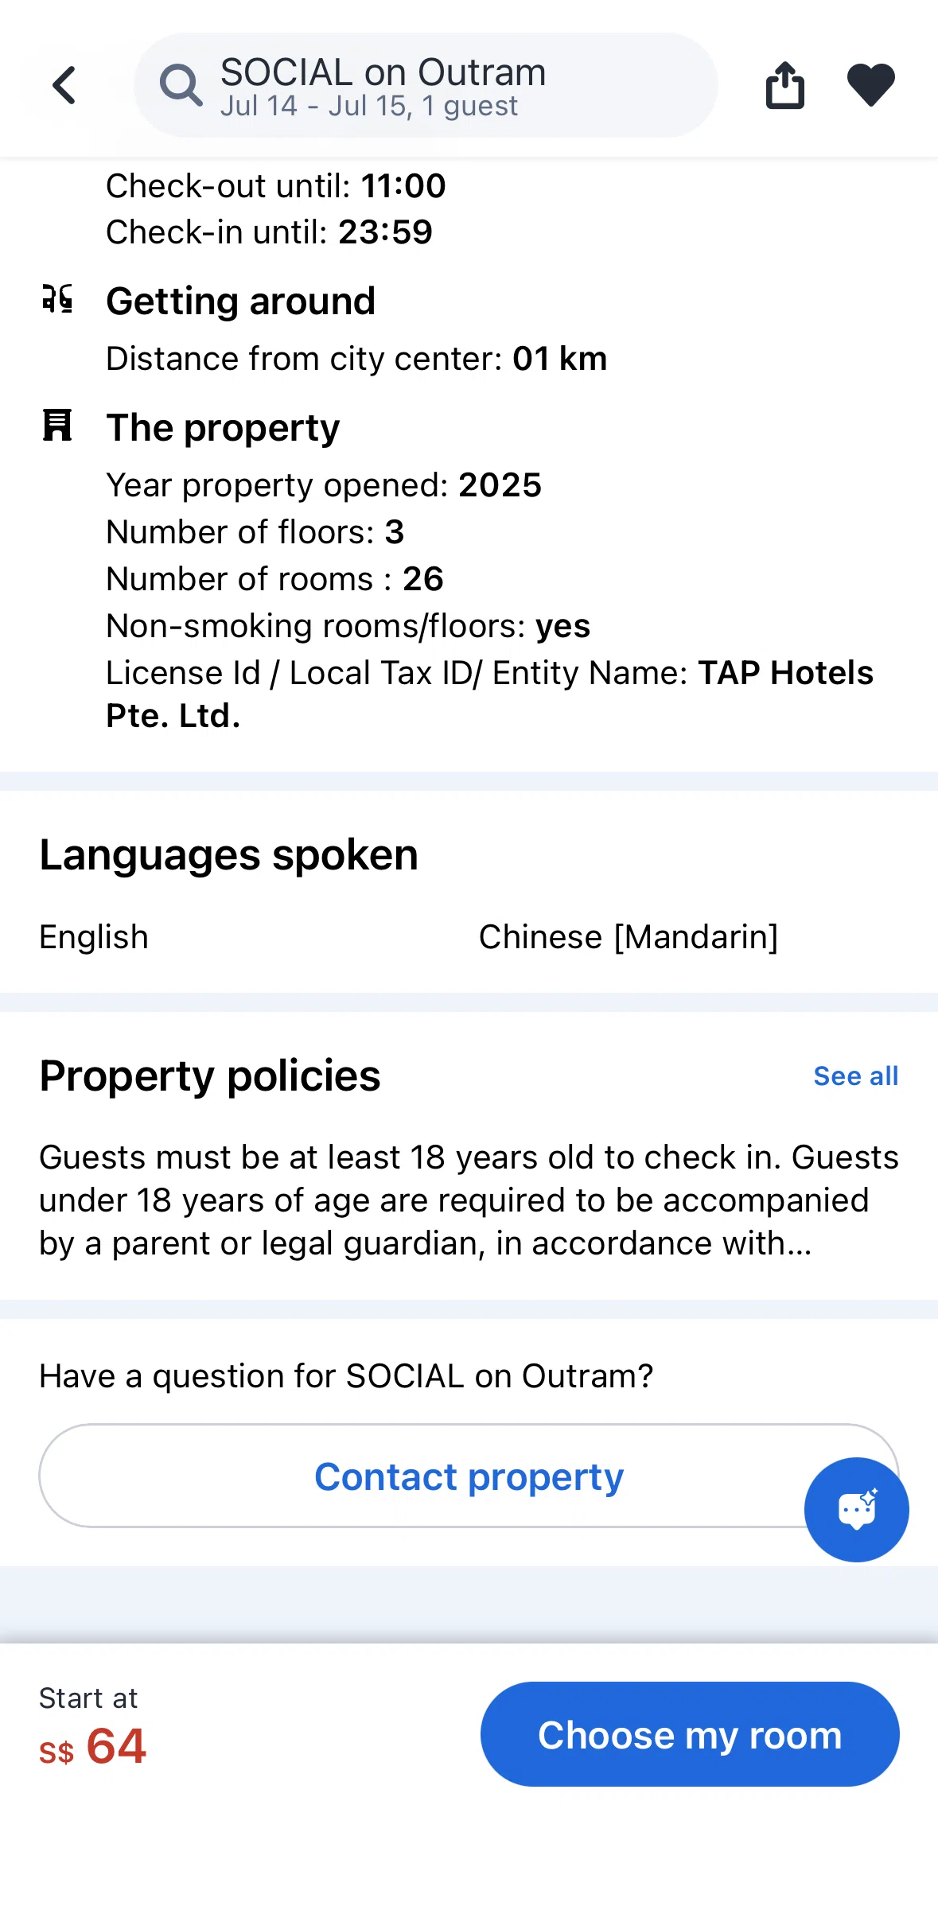Tap the back arrow icon
938x1906 pixels.
pos(64,85)
